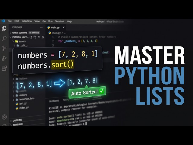The image size is (193, 145).
Task: Open the index.py file
Action: (x=22, y=108)
